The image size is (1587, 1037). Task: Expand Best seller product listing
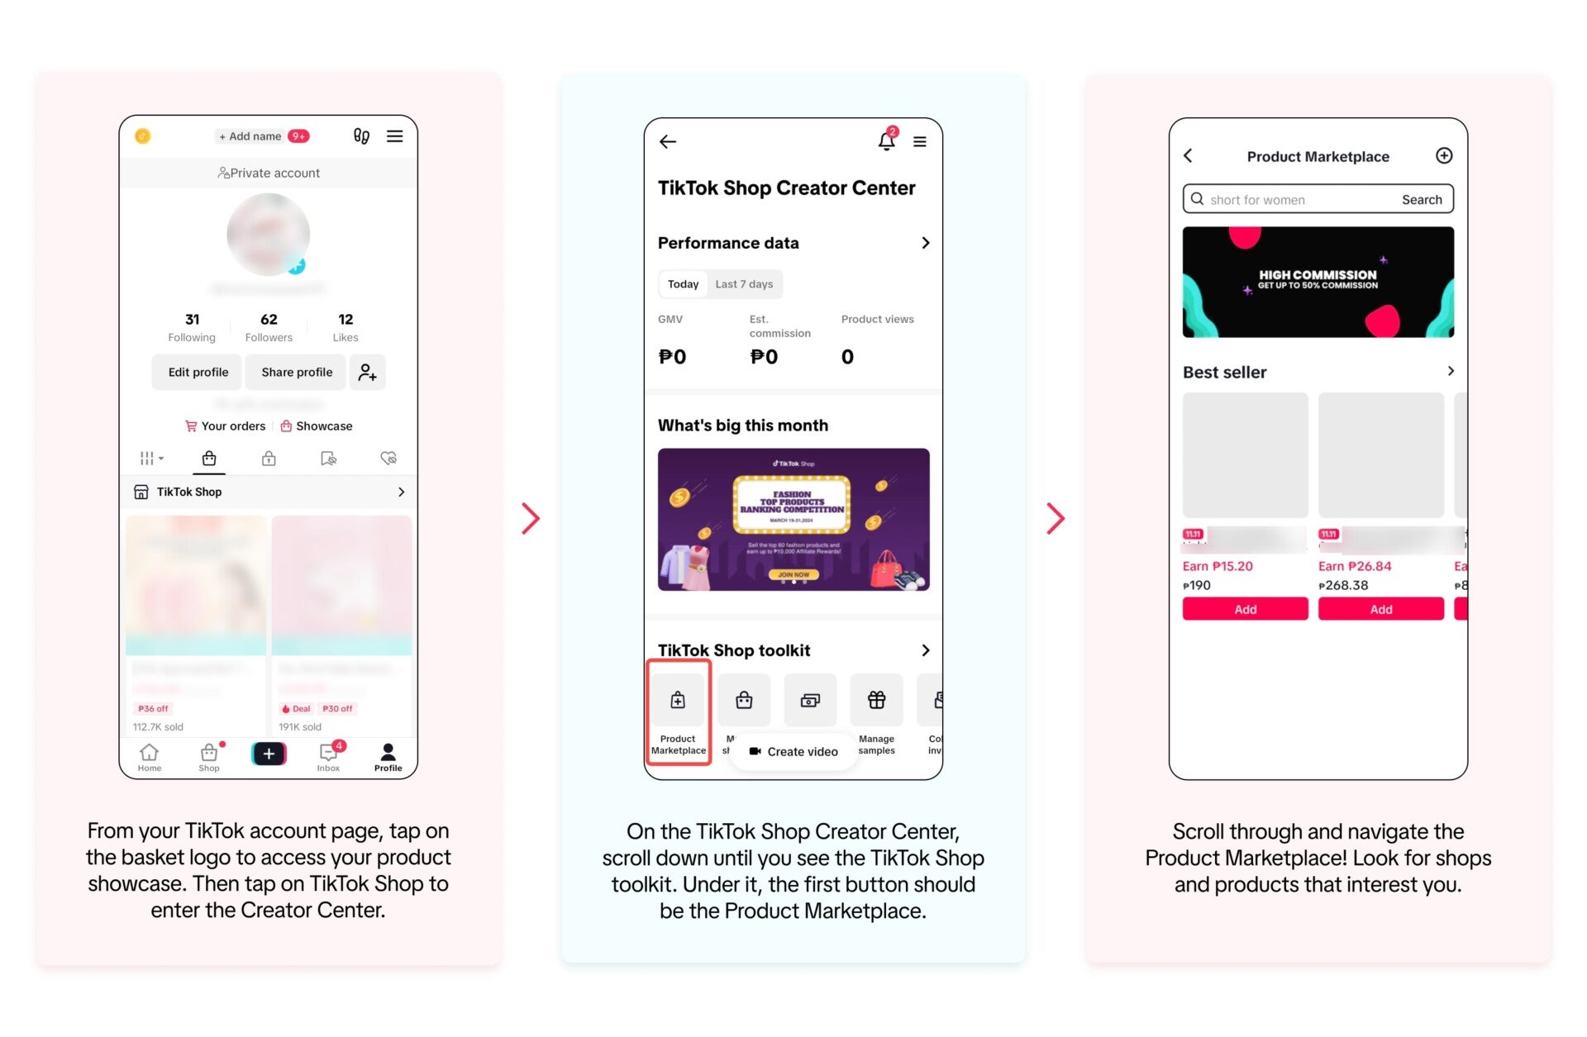tap(1446, 372)
